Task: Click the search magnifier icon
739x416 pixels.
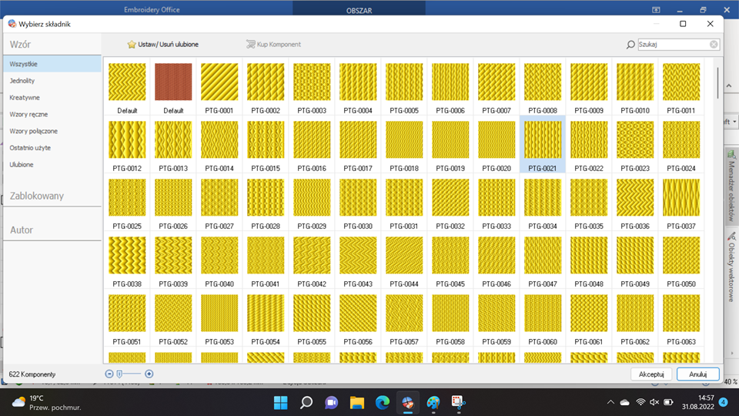Action: tap(630, 45)
